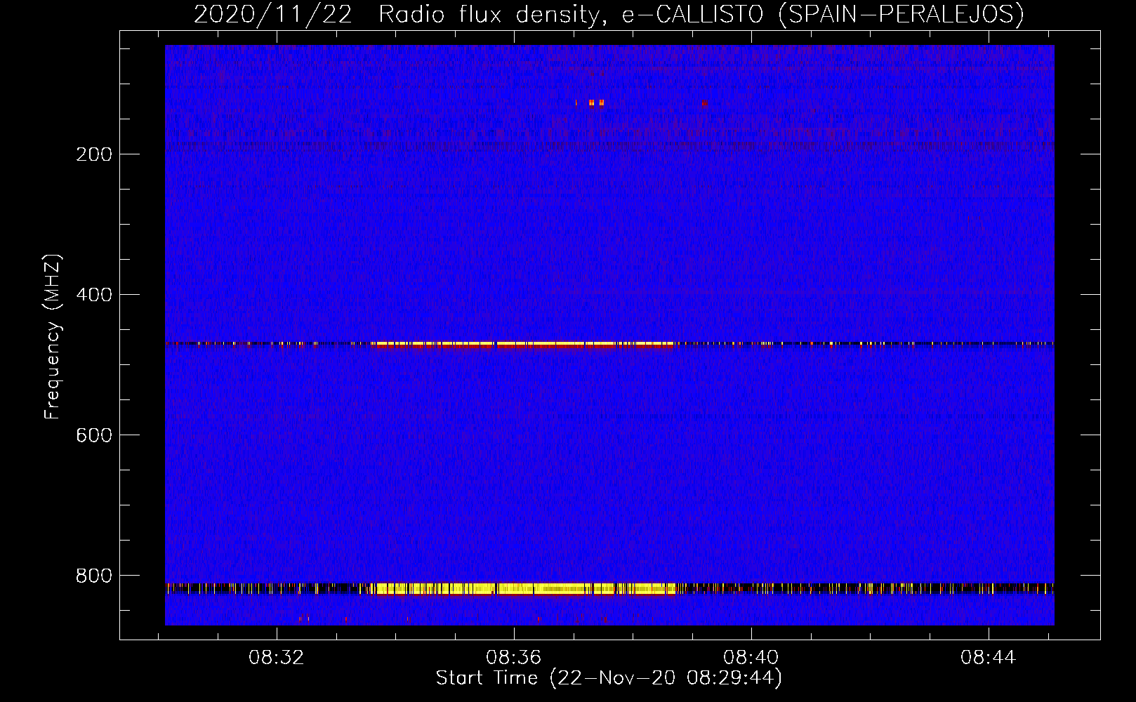Select the 600 frequency axis label
1136x702 pixels.
94,435
